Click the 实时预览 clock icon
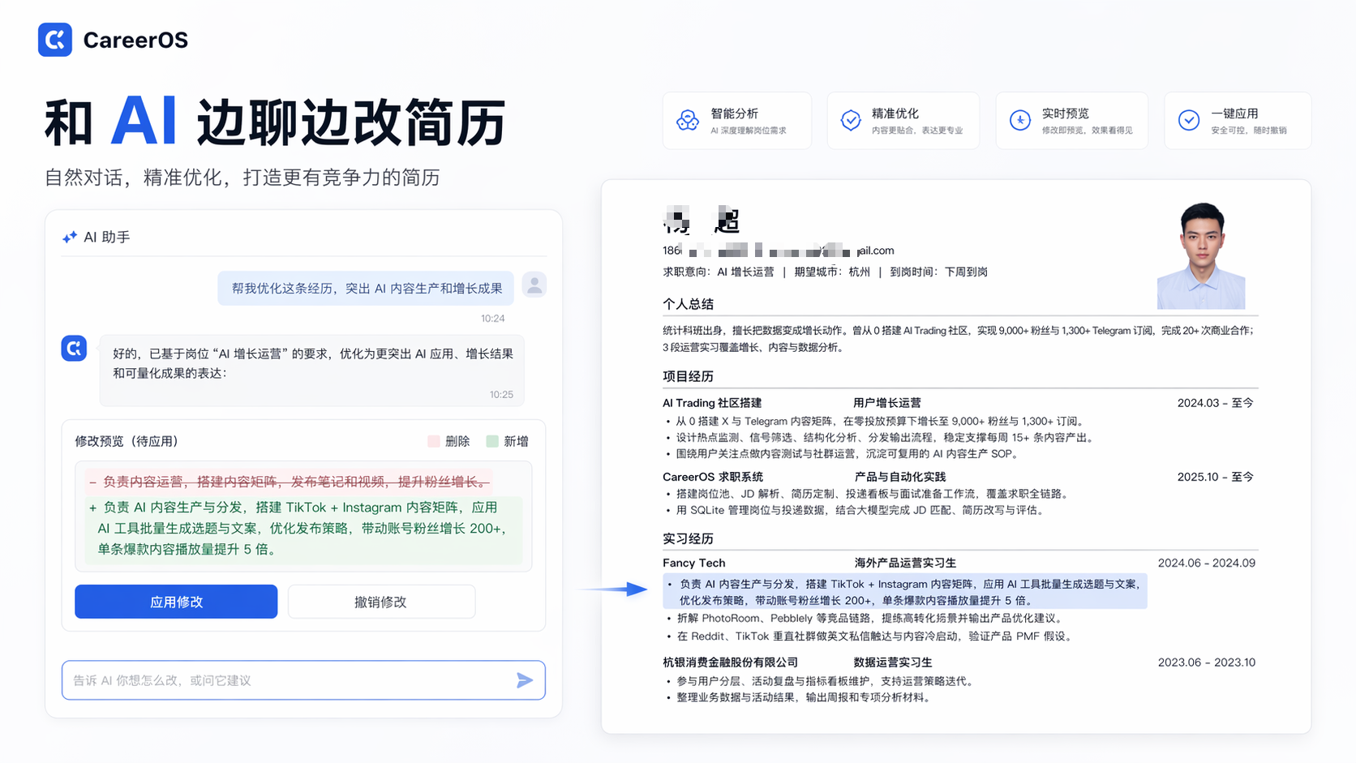The width and height of the screenshot is (1356, 763). tap(1020, 121)
